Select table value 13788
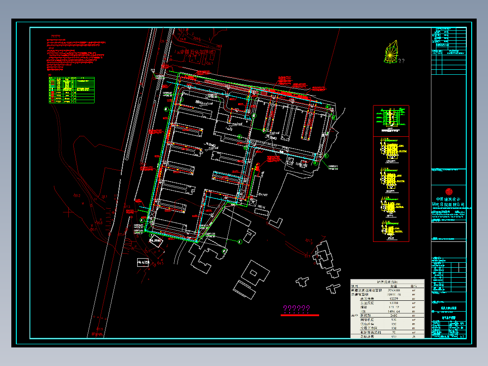 click(x=394, y=303)
